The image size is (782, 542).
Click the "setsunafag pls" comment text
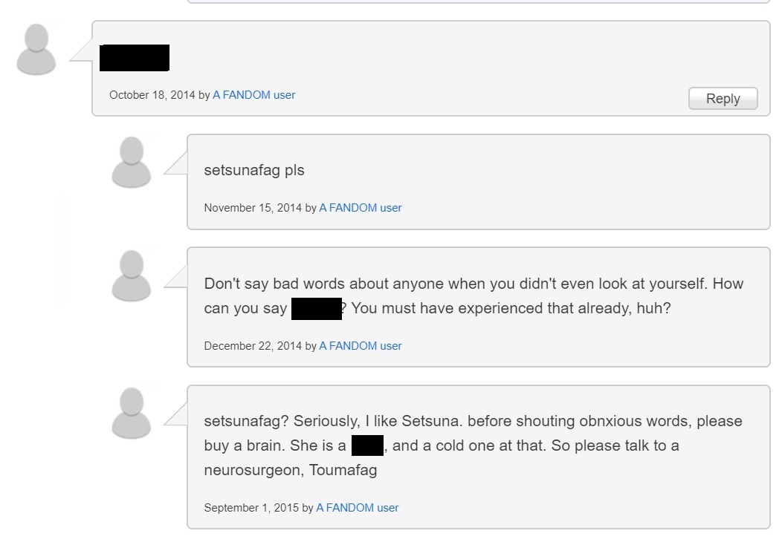click(x=254, y=170)
